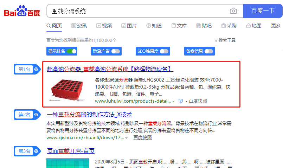The height and width of the screenshot is (168, 283).
Task: Expand the 更多 menu
Action: [276, 26]
